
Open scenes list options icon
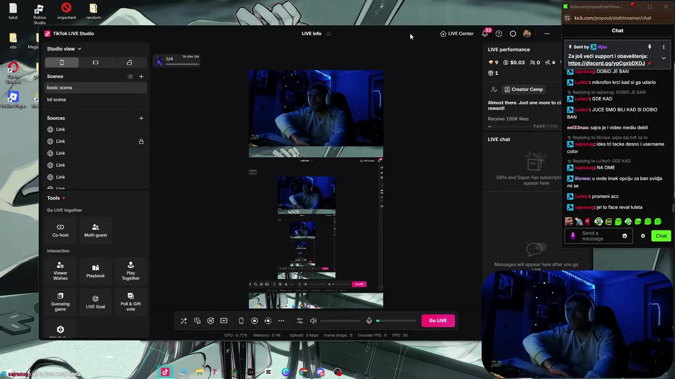click(x=130, y=76)
